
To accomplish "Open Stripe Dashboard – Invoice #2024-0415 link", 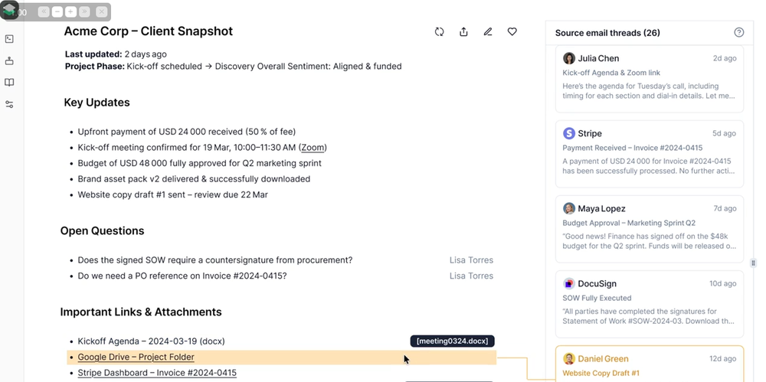I will point(157,373).
